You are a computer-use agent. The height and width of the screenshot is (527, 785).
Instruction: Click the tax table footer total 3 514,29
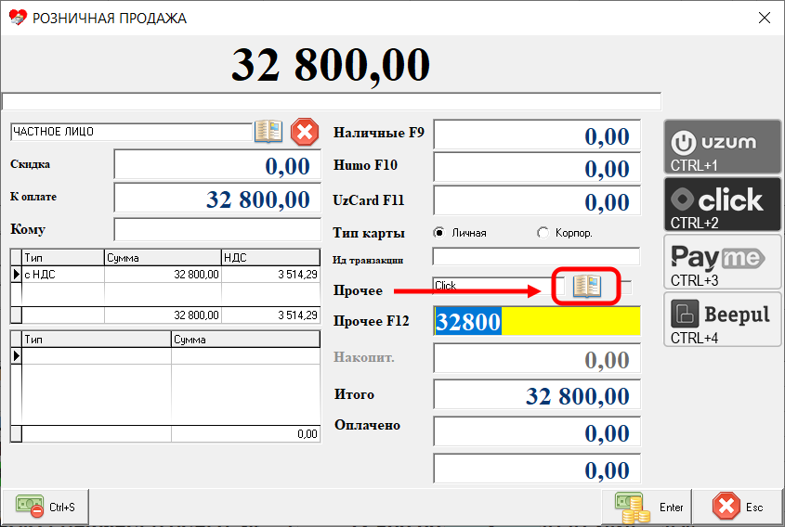tap(270, 315)
